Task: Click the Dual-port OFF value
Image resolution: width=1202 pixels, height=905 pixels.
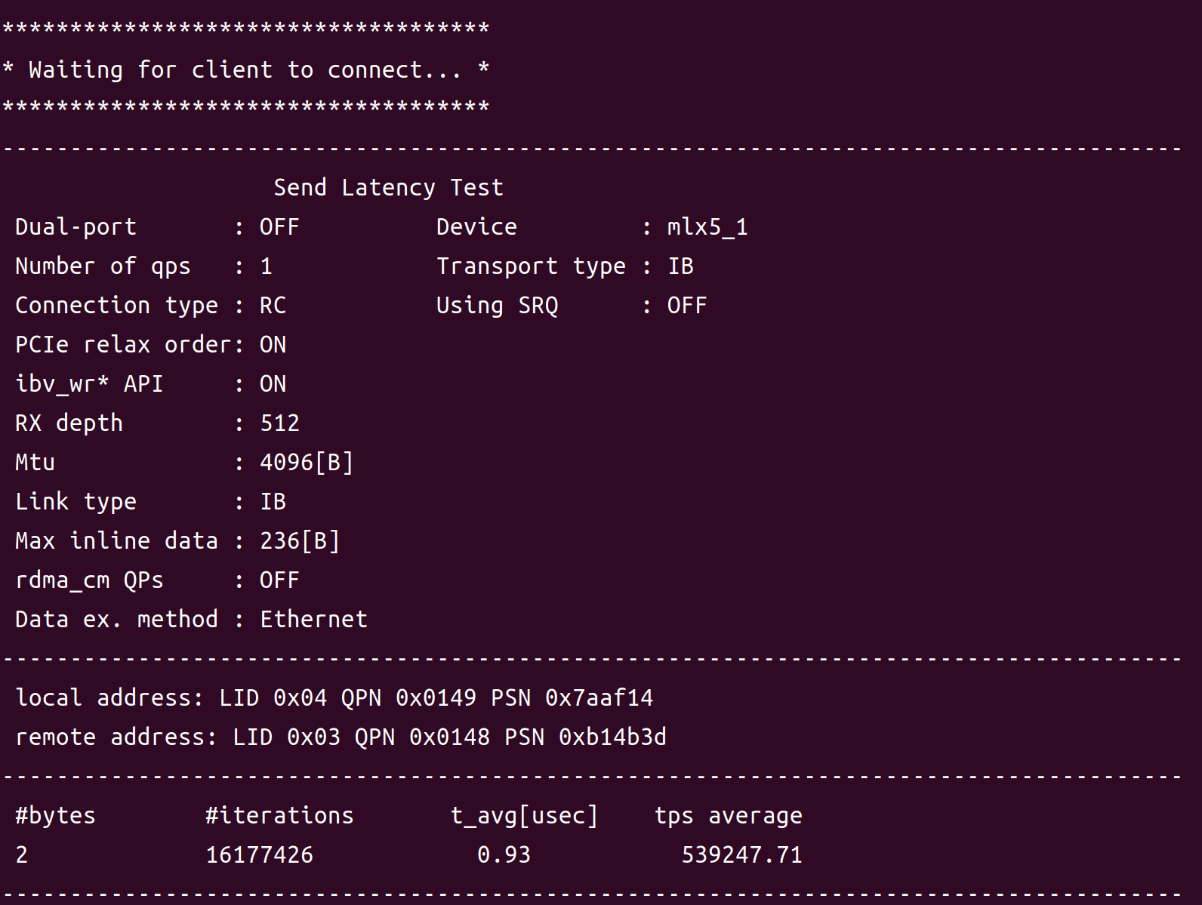Action: [279, 227]
